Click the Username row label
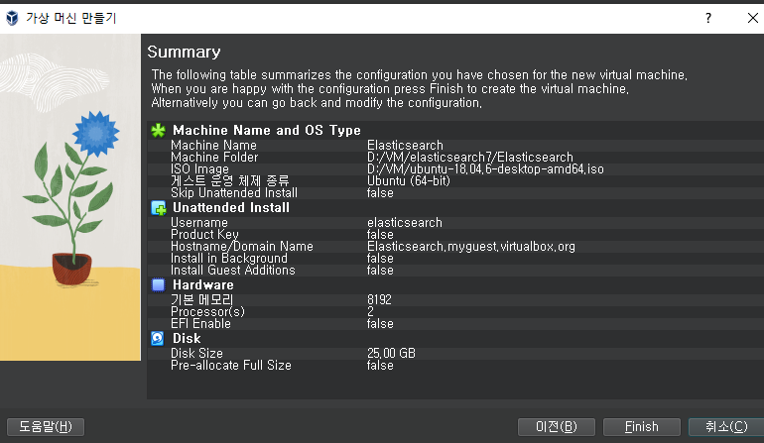The image size is (764, 443). tap(199, 222)
